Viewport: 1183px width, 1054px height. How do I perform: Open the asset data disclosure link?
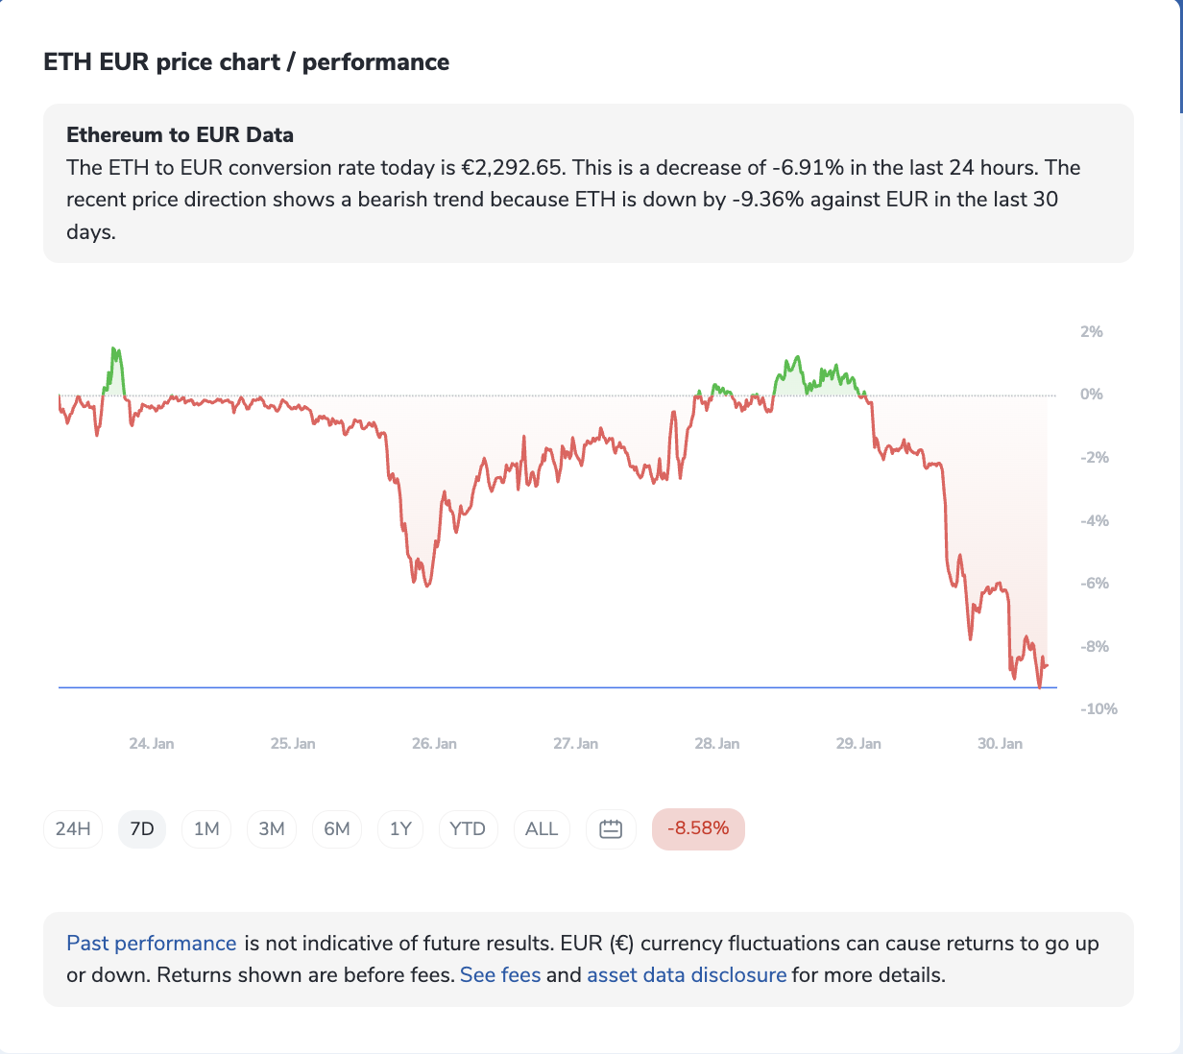tap(687, 975)
